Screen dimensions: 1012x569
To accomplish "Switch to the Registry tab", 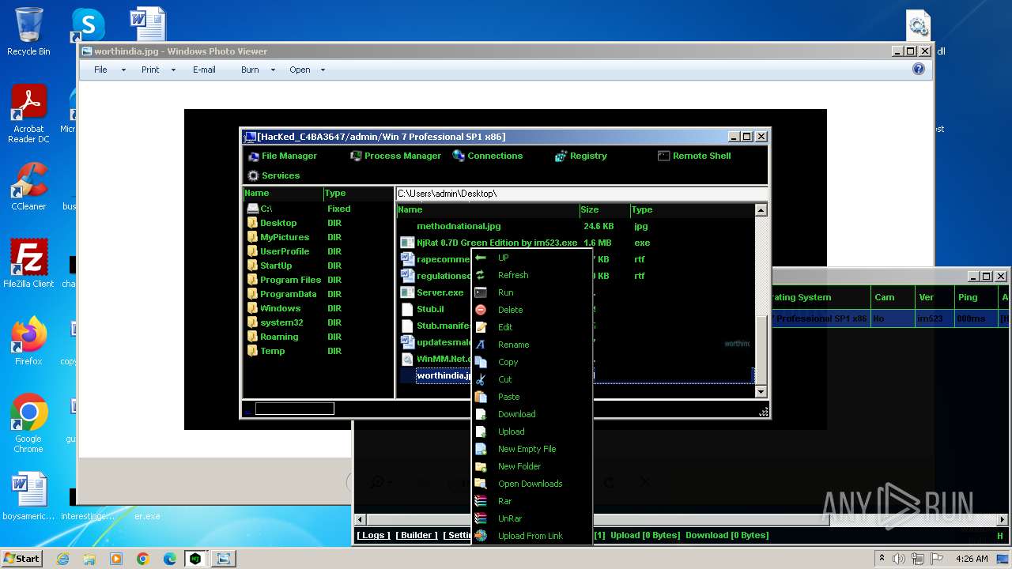I will click(x=581, y=156).
